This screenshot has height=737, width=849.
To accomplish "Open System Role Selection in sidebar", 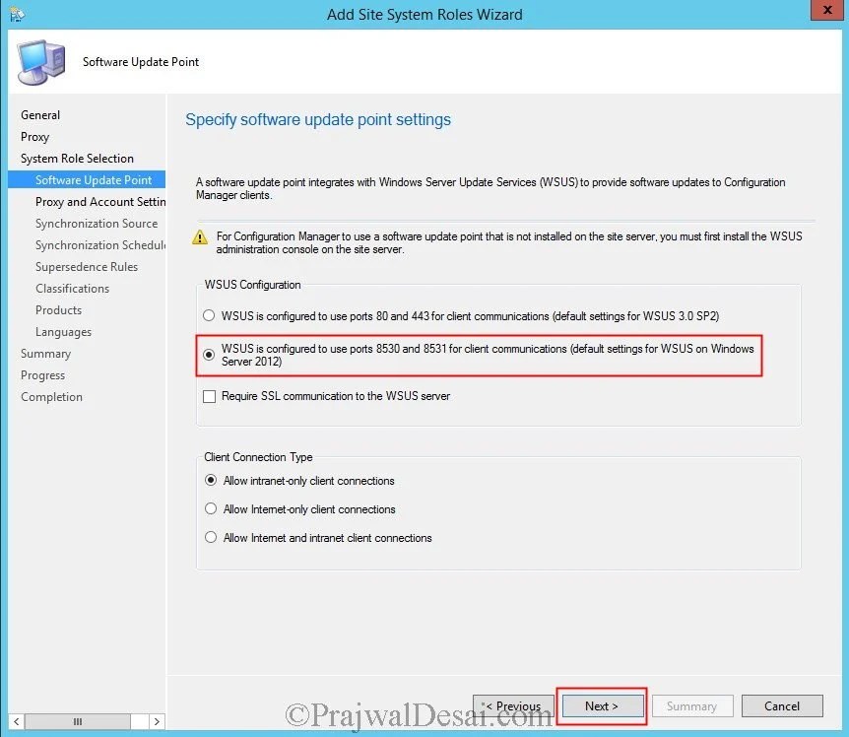I will point(76,158).
